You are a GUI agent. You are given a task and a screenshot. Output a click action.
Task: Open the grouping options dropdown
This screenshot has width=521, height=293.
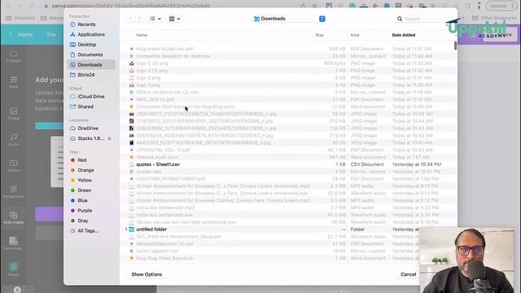pyautogui.click(x=175, y=19)
